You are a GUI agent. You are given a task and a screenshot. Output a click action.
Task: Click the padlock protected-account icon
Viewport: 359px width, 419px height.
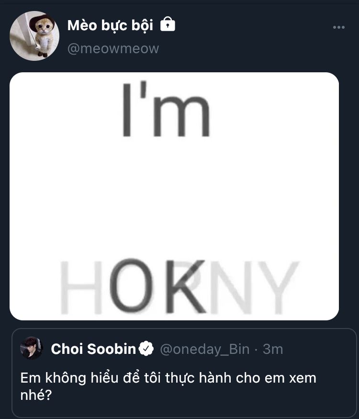168,24
